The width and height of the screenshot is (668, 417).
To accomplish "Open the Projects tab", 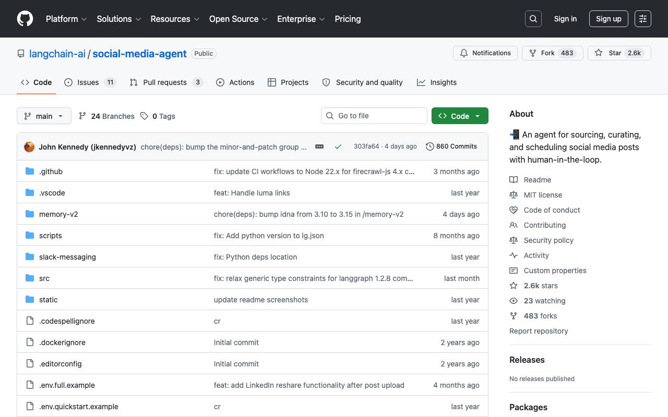I will (x=288, y=82).
